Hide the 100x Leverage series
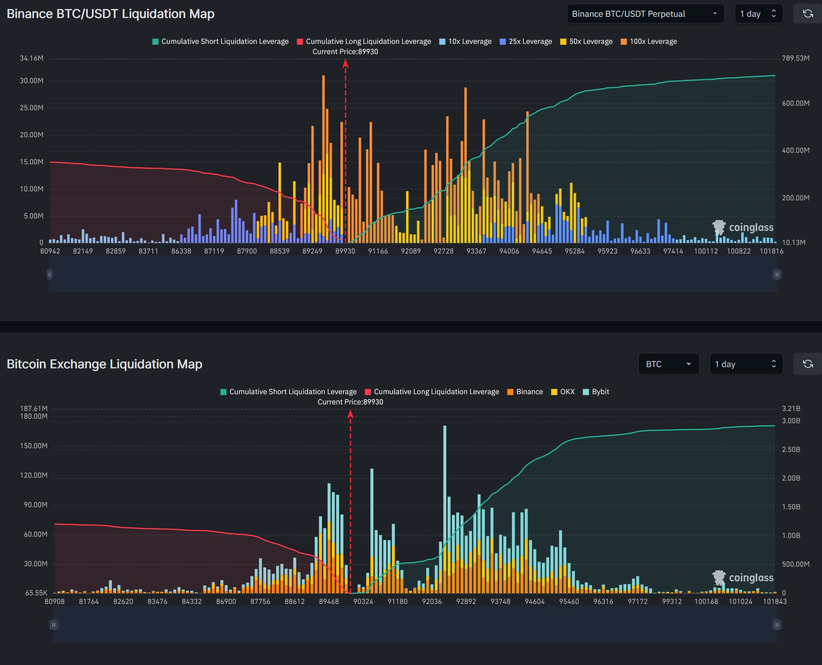The height and width of the screenshot is (665, 822). pyautogui.click(x=648, y=41)
